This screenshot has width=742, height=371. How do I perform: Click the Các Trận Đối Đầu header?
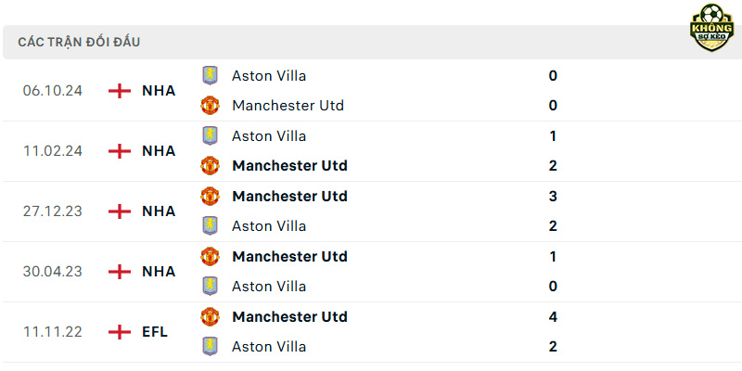79,42
